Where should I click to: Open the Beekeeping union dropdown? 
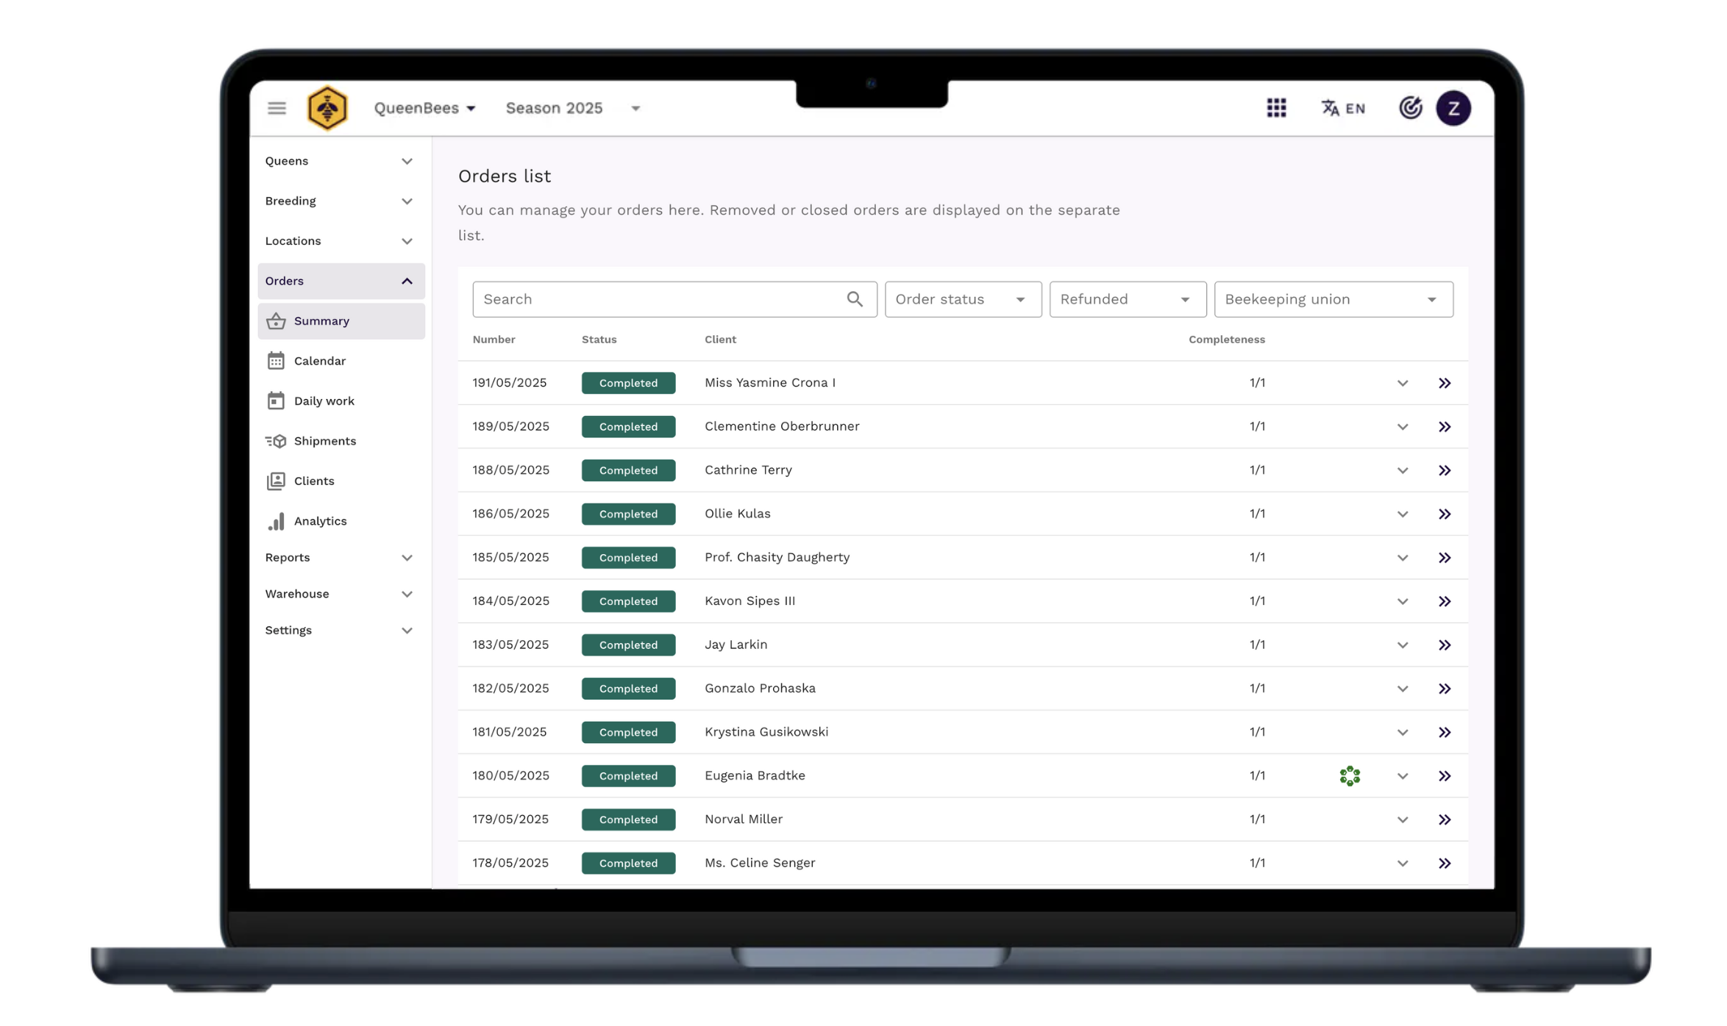point(1333,299)
